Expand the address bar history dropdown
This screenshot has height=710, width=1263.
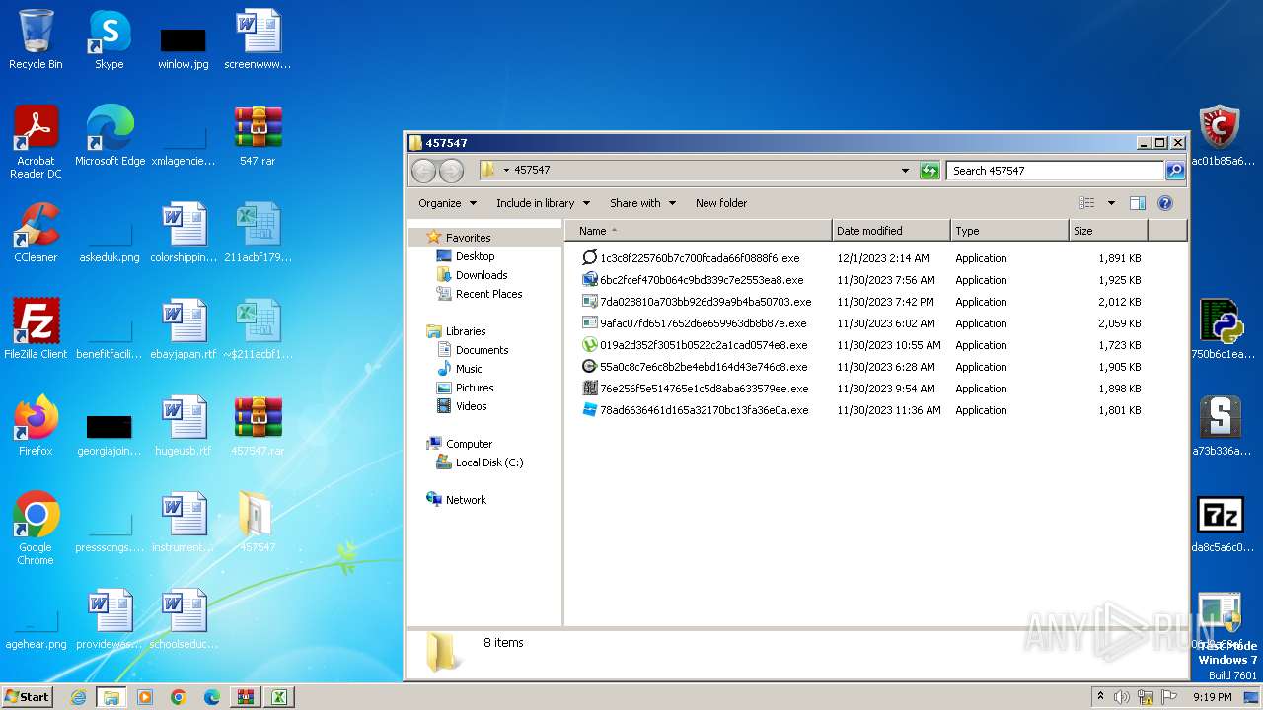coord(905,171)
